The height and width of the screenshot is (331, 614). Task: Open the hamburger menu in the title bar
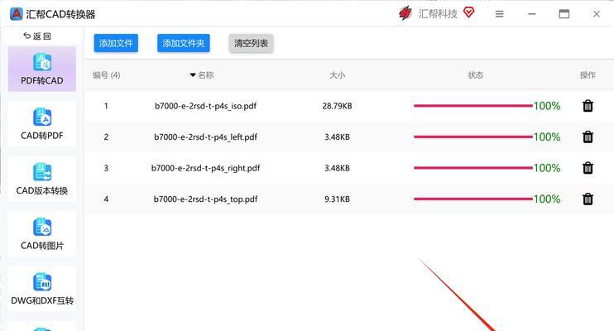point(499,14)
